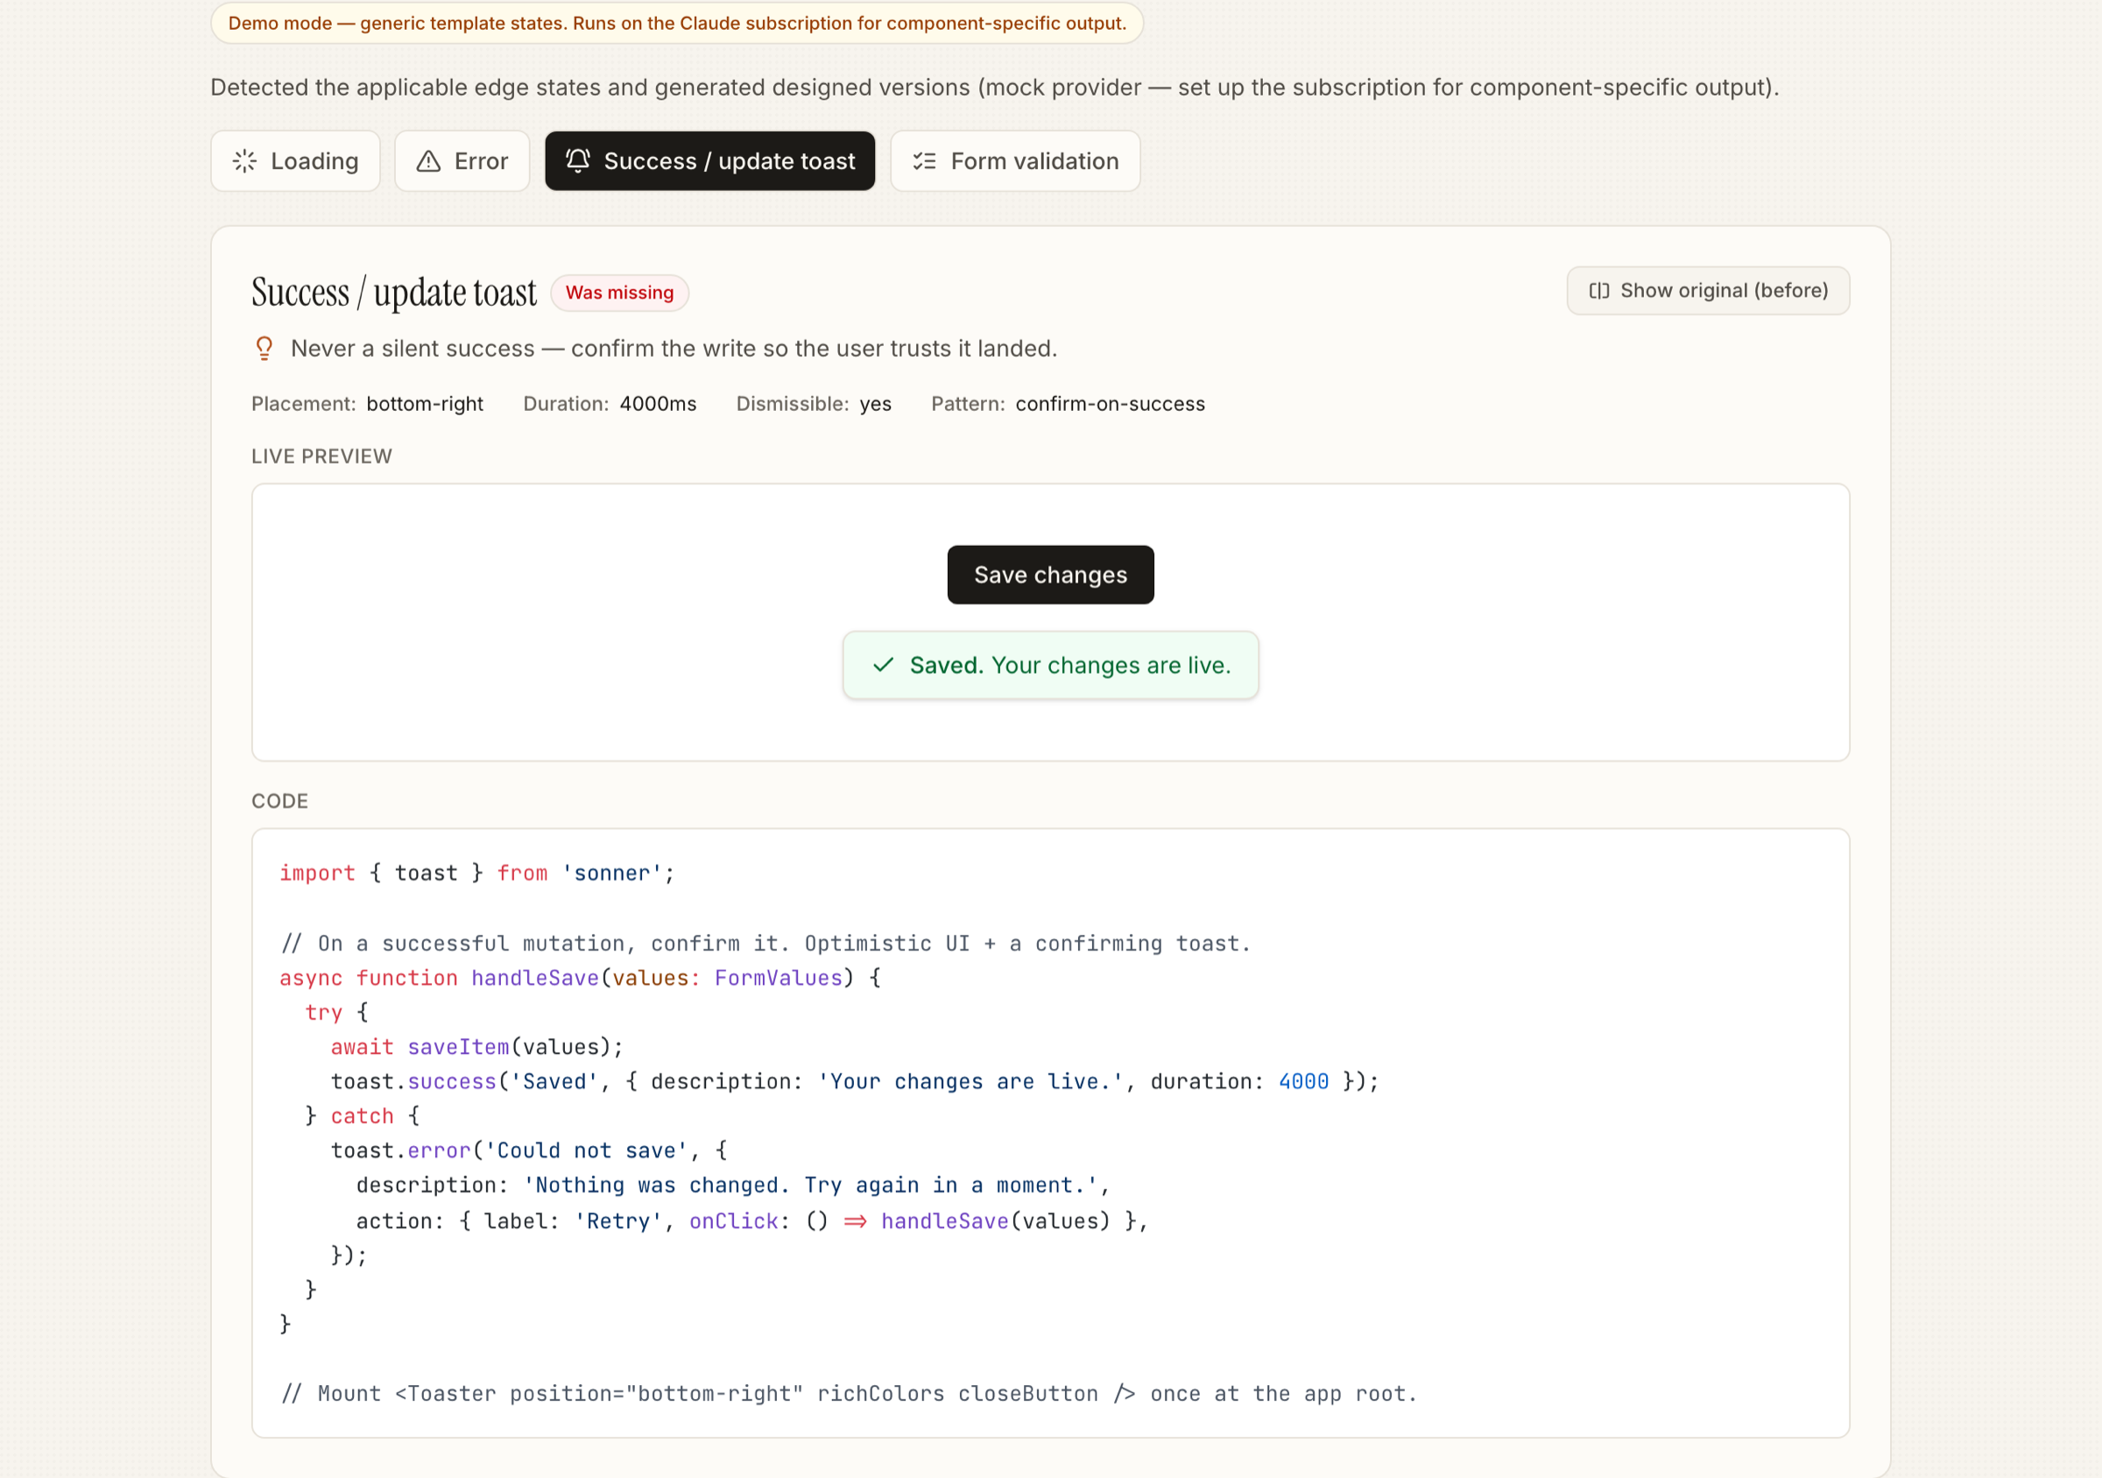Click the import toast from sonner line
This screenshot has width=2102, height=1478.
click(x=477, y=873)
